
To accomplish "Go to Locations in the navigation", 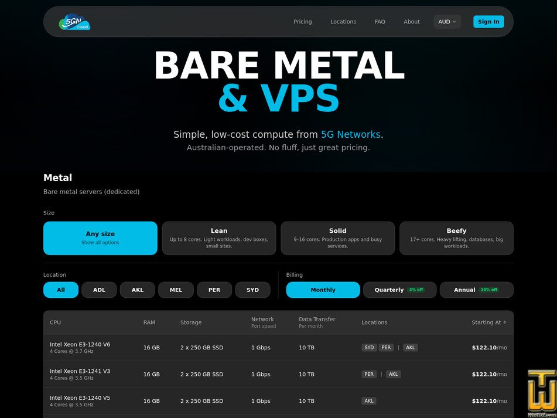I will click(343, 22).
